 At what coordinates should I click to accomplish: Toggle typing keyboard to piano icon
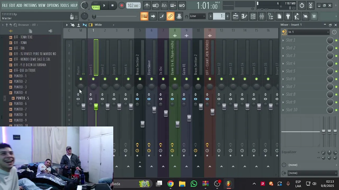144,16
